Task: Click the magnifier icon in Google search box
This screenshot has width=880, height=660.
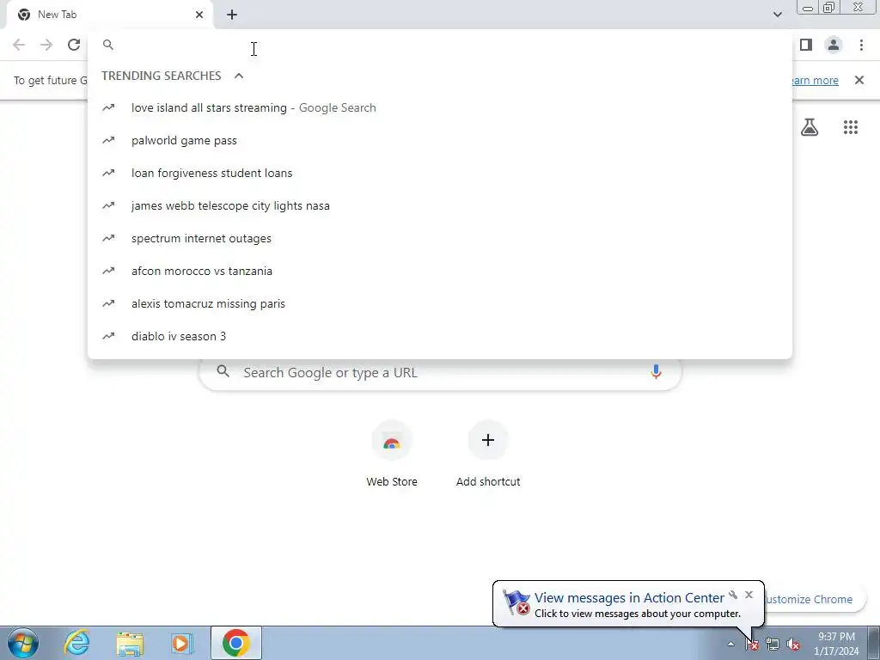Action: (x=223, y=371)
